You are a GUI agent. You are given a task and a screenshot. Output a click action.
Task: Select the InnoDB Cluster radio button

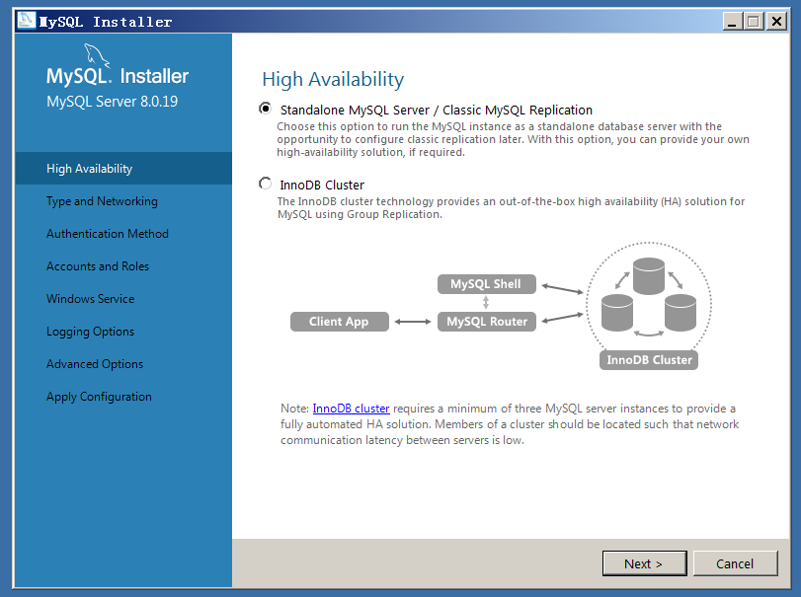click(265, 184)
